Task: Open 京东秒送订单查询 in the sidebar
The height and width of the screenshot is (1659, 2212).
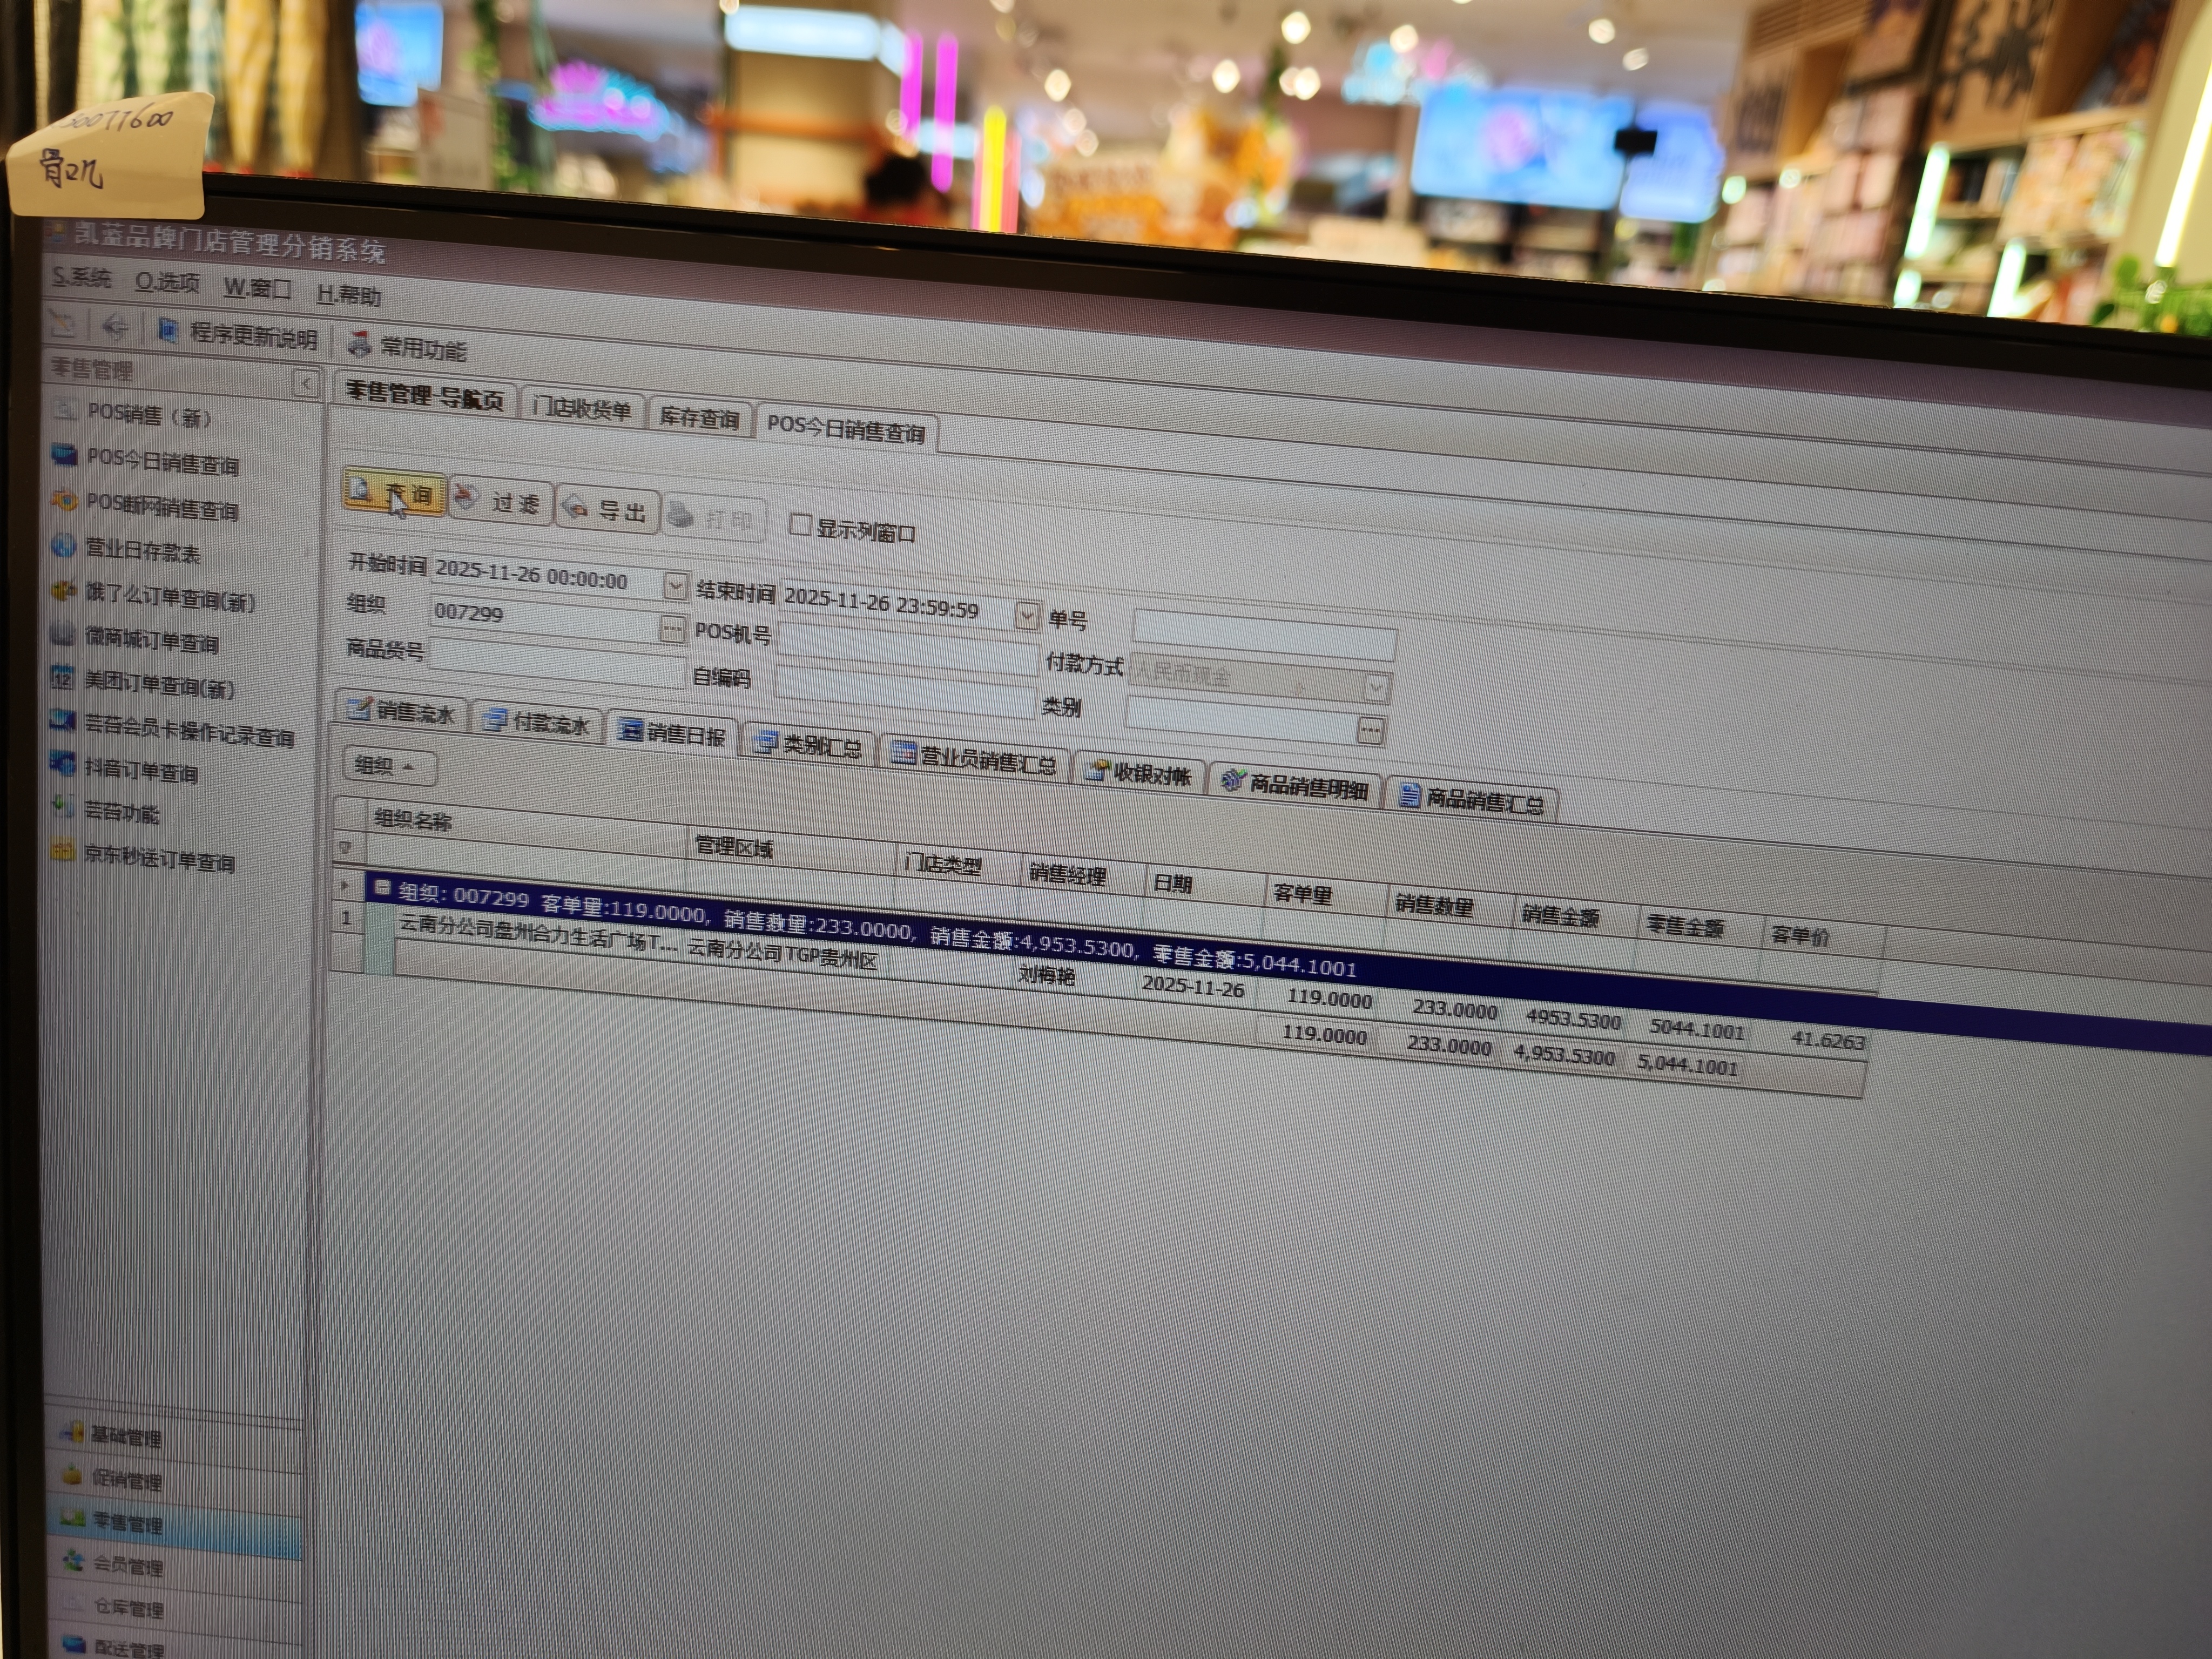Action: [x=158, y=858]
